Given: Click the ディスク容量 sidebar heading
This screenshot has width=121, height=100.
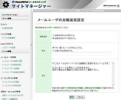Looking at the screenshot, I should (6, 34).
